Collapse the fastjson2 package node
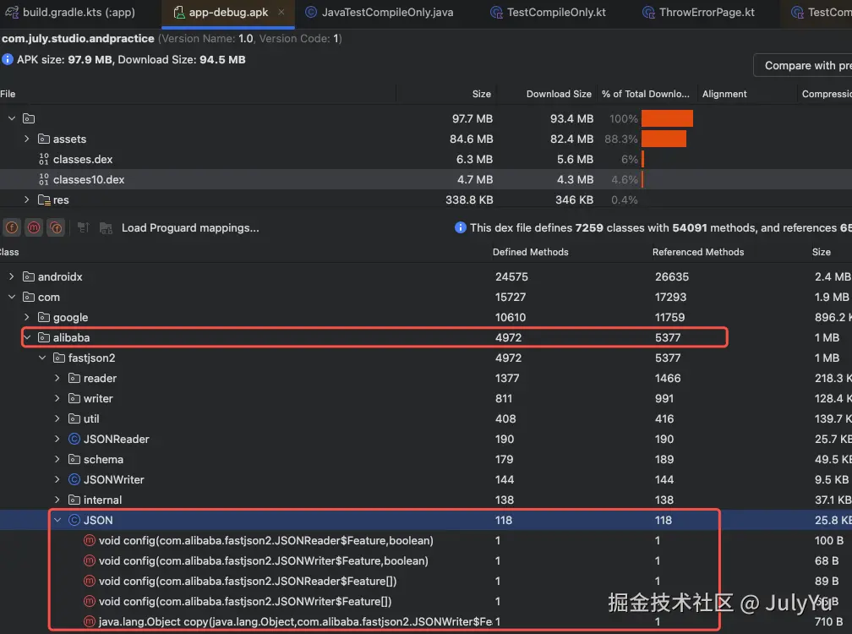852x634 pixels. click(x=41, y=358)
